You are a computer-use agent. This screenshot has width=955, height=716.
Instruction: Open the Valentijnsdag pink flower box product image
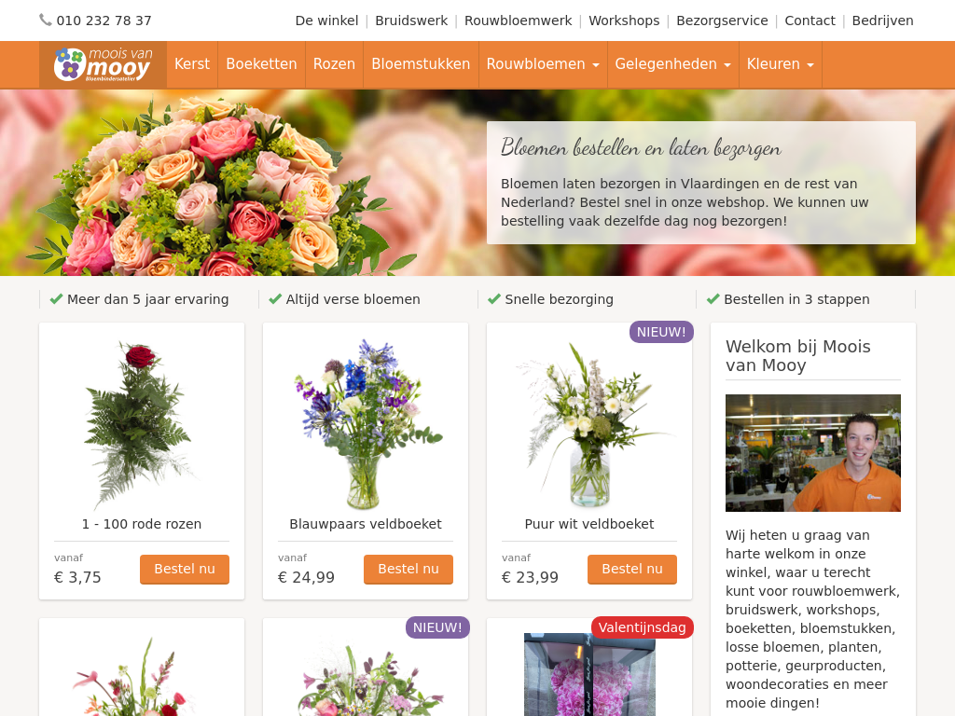589,675
